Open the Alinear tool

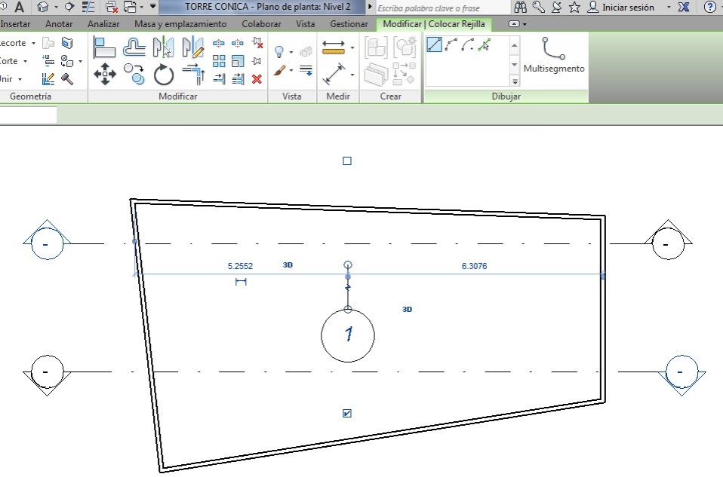pyautogui.click(x=105, y=46)
